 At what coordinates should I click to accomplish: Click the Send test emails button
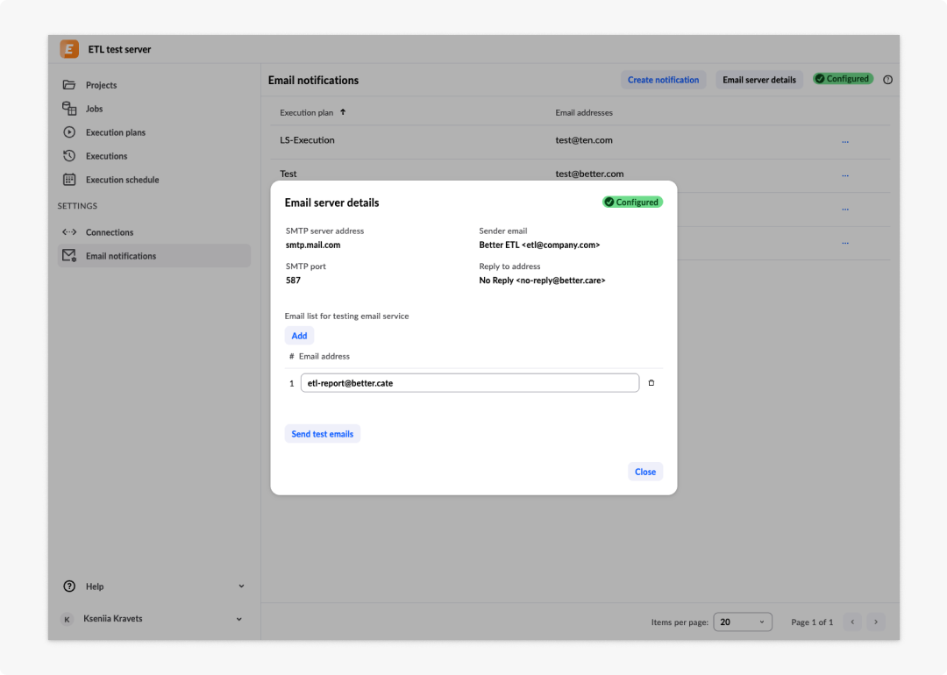coord(323,434)
